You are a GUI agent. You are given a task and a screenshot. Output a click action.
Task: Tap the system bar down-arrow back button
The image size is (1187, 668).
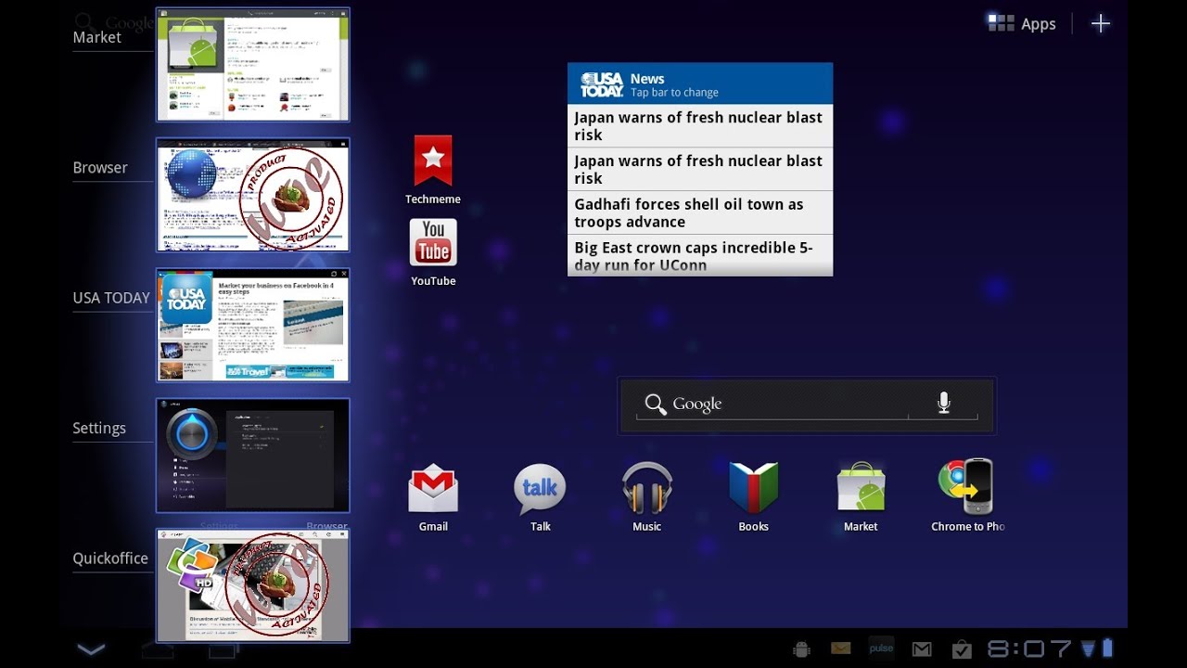point(91,649)
